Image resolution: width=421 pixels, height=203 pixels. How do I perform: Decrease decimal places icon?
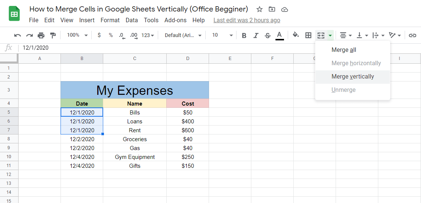point(122,35)
